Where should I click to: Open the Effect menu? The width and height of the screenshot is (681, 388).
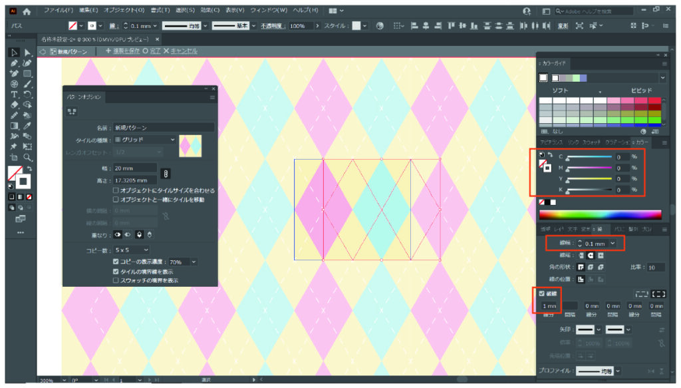[209, 10]
